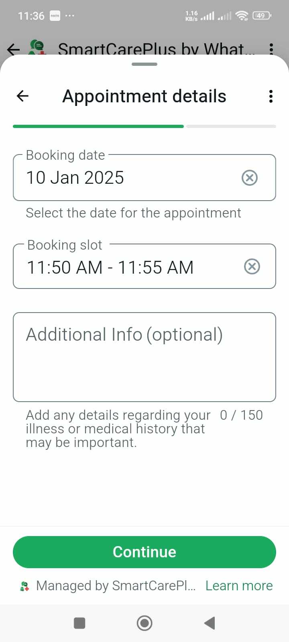Clear the Booking slot field
Viewport: 289px width, 642px height.
252,267
